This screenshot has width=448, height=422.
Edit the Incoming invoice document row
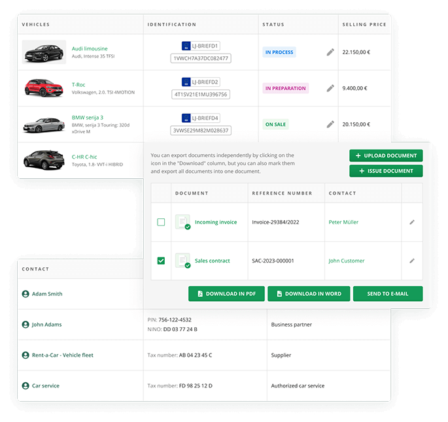pos(412,222)
